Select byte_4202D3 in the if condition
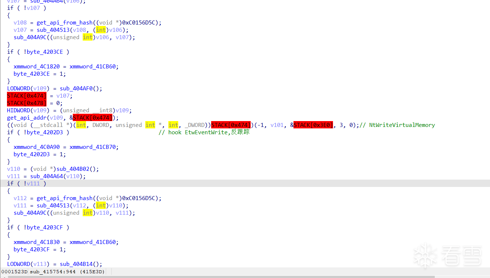490x278 pixels. click(x=45, y=132)
